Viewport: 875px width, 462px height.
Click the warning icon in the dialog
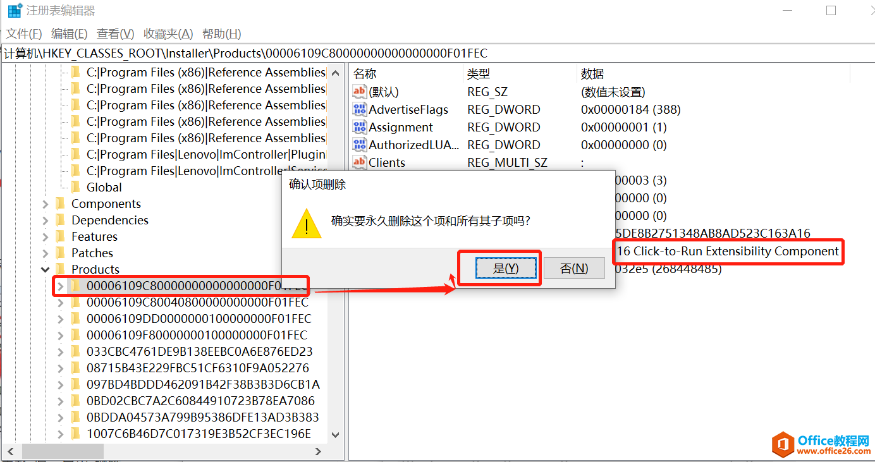307,223
